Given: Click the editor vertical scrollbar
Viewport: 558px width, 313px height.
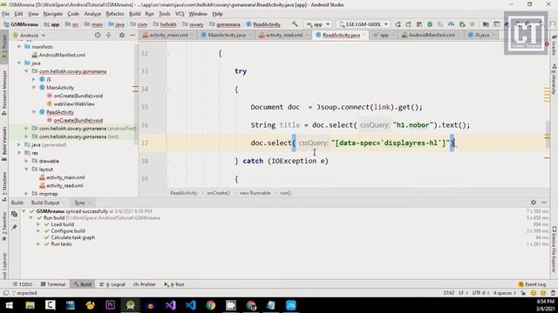Looking at the screenshot, I should click(x=547, y=133).
